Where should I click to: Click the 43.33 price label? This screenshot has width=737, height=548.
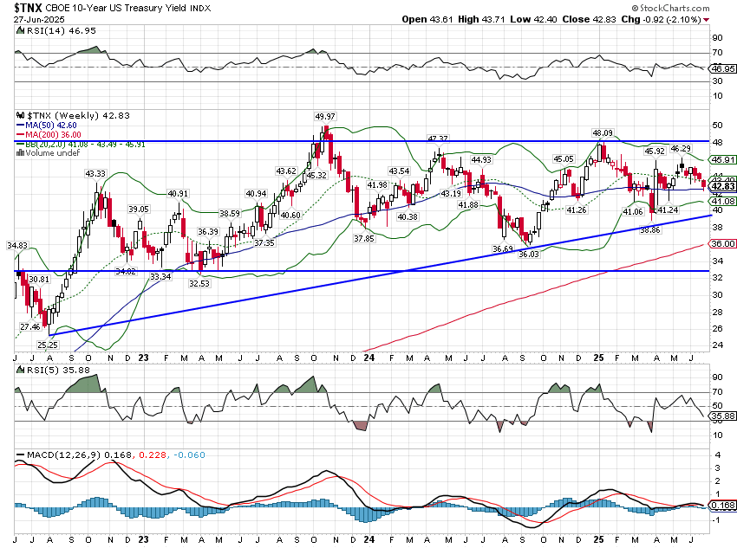95,174
